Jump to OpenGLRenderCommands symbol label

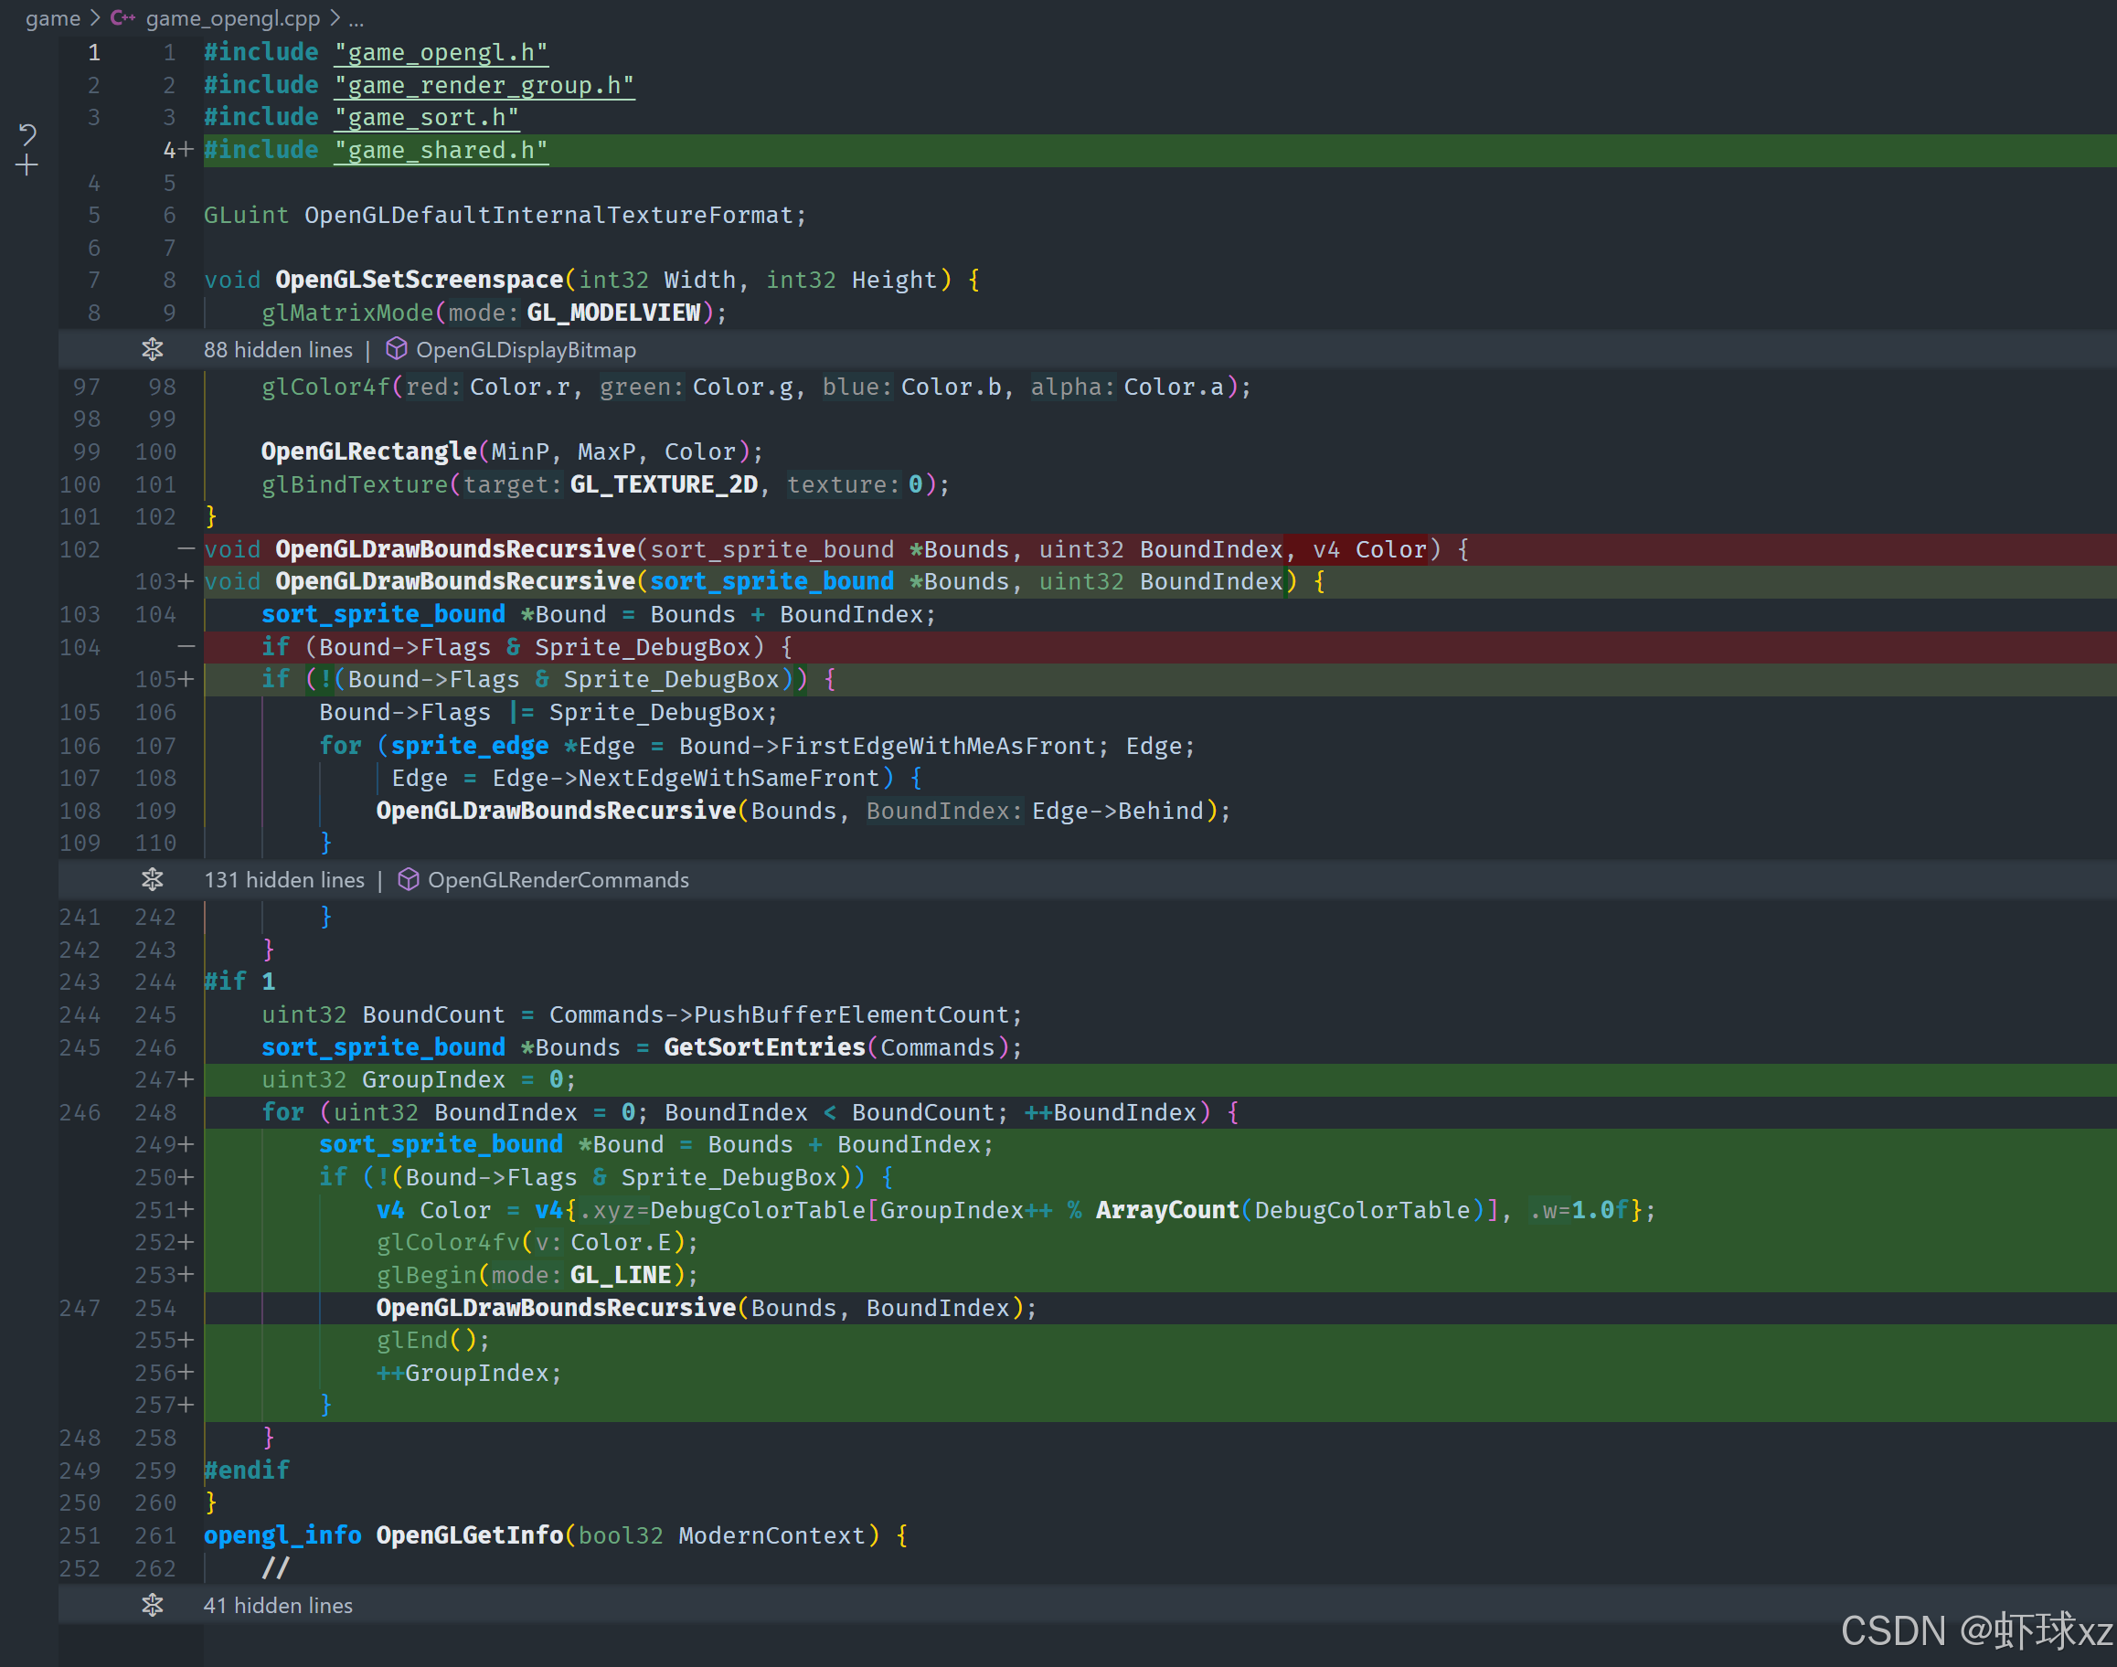559,879
